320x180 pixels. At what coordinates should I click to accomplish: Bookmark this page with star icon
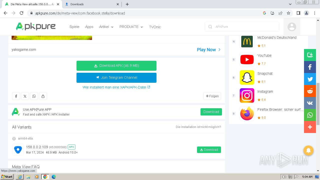click(x=288, y=13)
